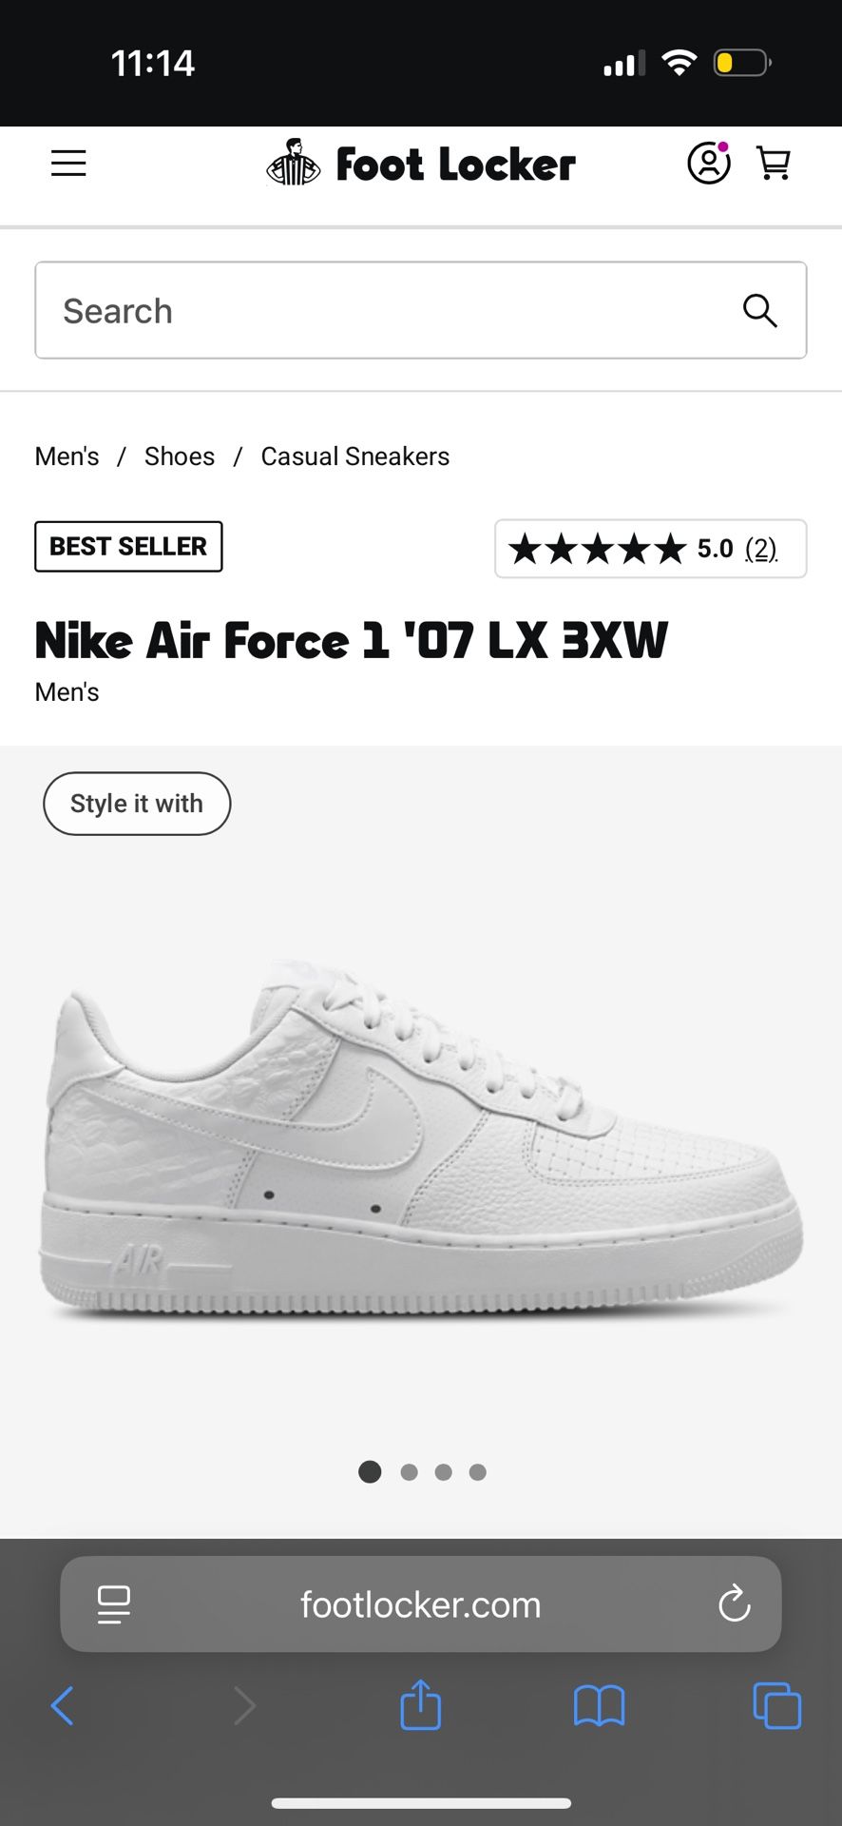Open the hamburger navigation menu
Screen dimensions: 842x1826
pos(68,164)
